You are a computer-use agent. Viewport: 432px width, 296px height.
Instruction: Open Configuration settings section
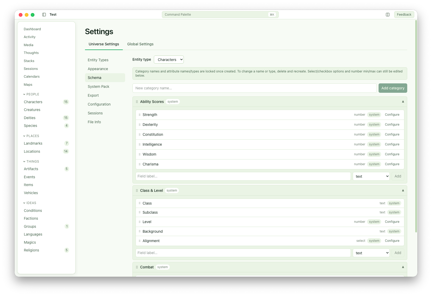(105, 104)
